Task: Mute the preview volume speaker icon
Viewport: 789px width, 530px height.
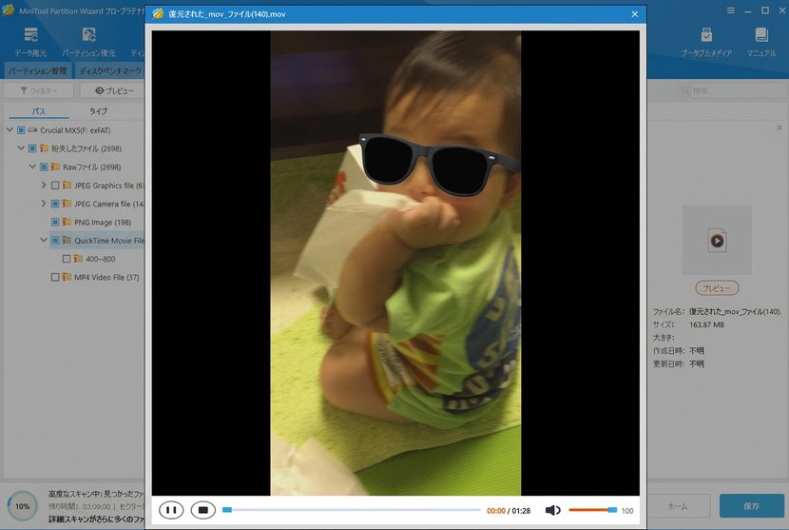Action: pyautogui.click(x=552, y=510)
